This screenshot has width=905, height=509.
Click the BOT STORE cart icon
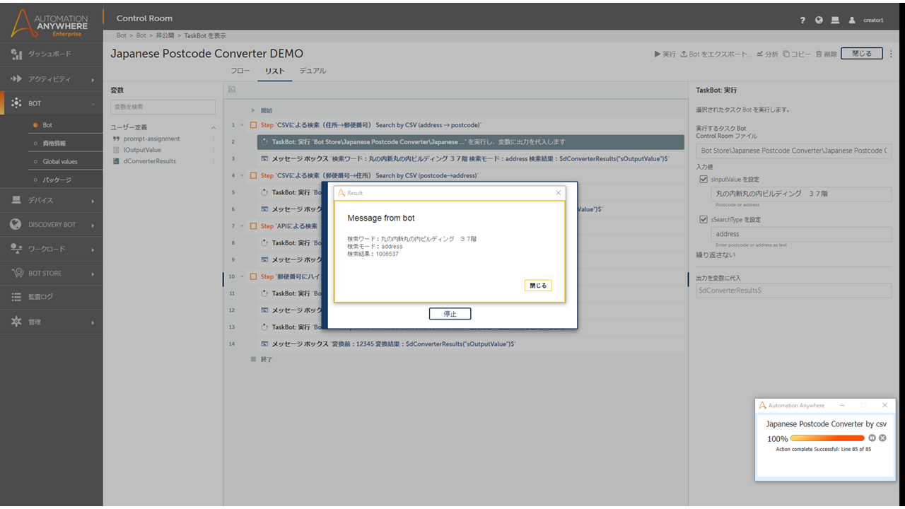tap(16, 273)
